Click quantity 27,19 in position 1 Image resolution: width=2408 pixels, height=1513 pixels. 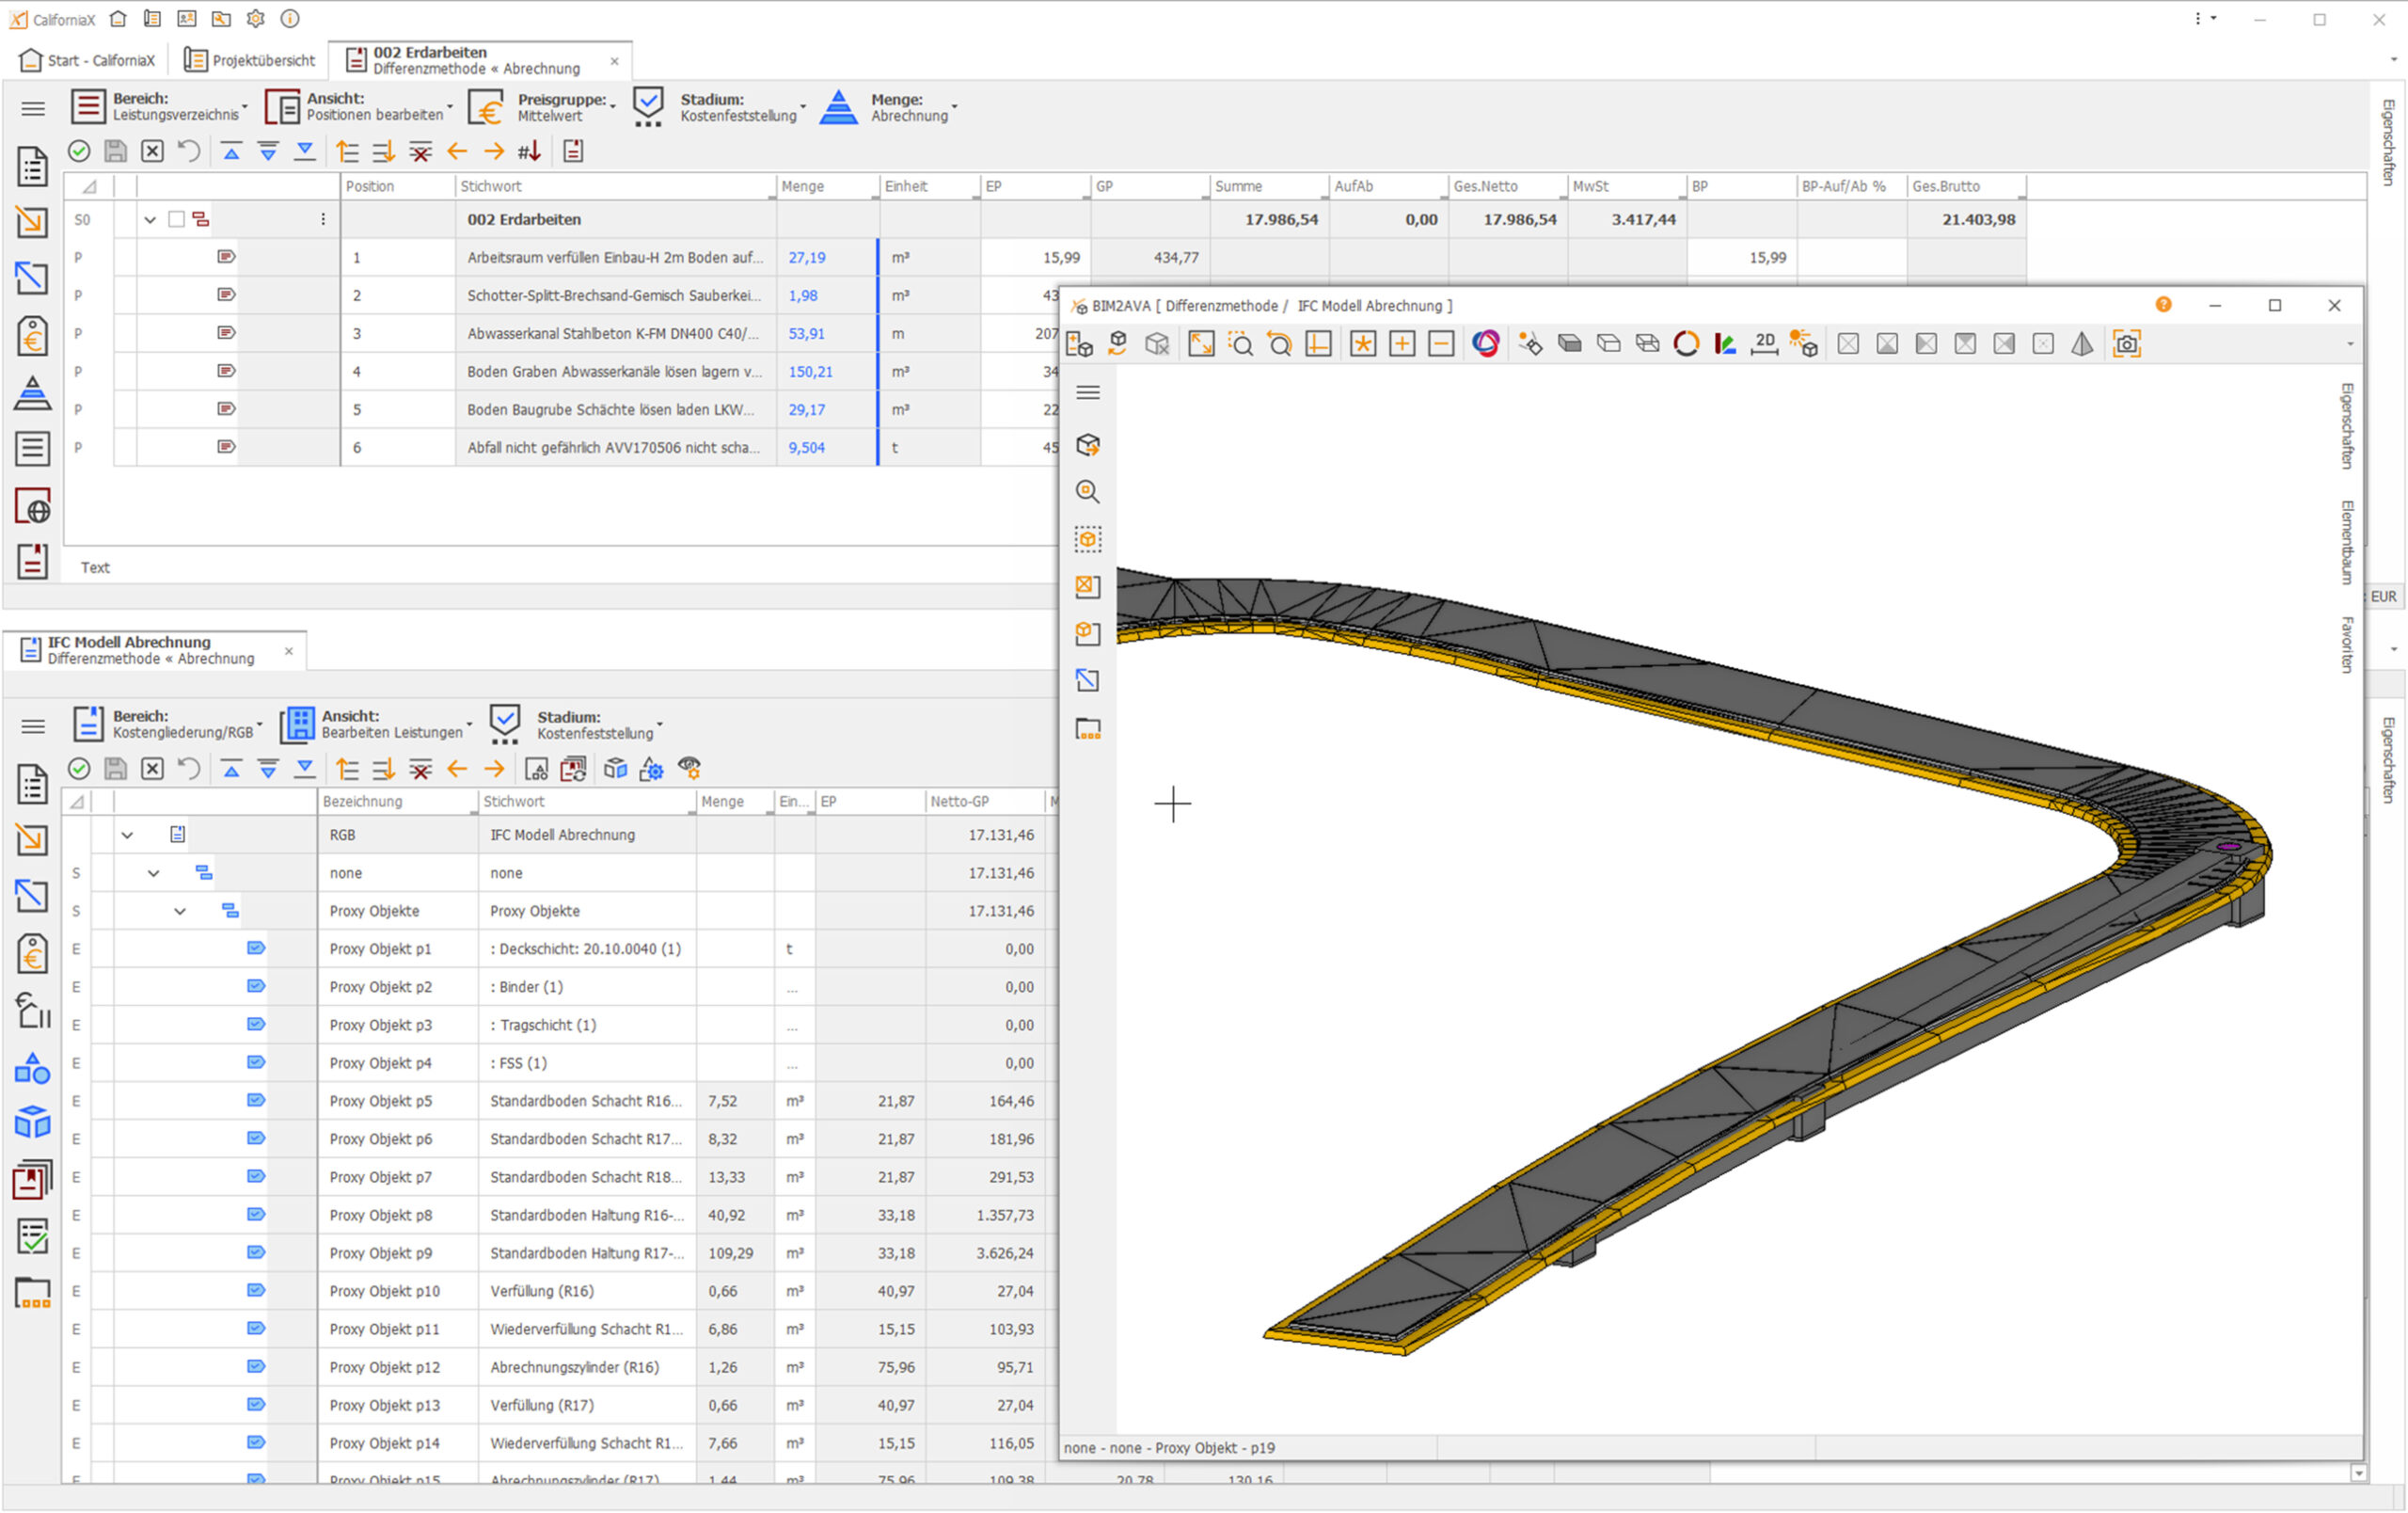click(x=806, y=257)
